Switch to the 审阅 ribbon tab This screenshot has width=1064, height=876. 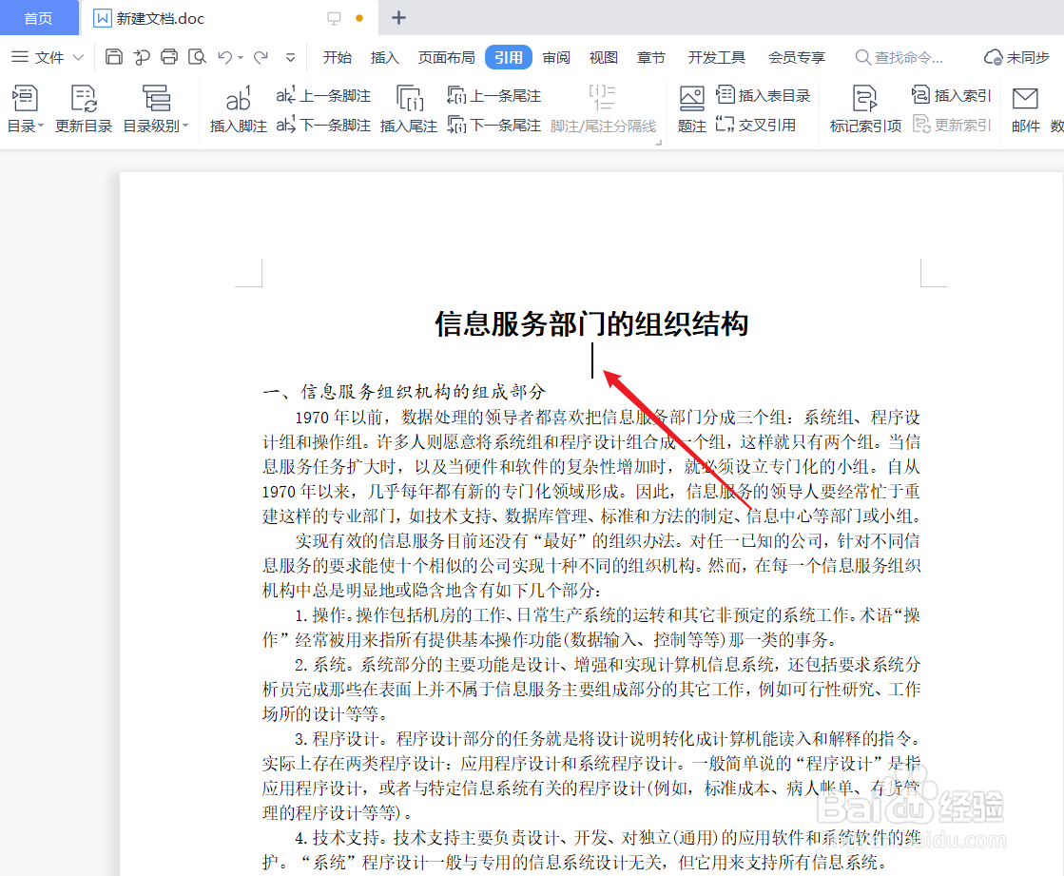point(556,57)
